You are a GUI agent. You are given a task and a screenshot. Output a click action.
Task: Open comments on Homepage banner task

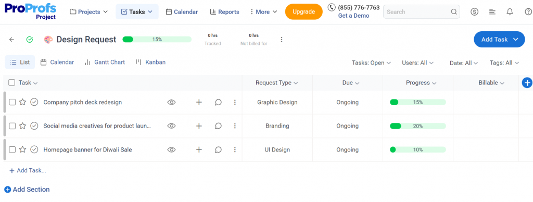(218, 149)
